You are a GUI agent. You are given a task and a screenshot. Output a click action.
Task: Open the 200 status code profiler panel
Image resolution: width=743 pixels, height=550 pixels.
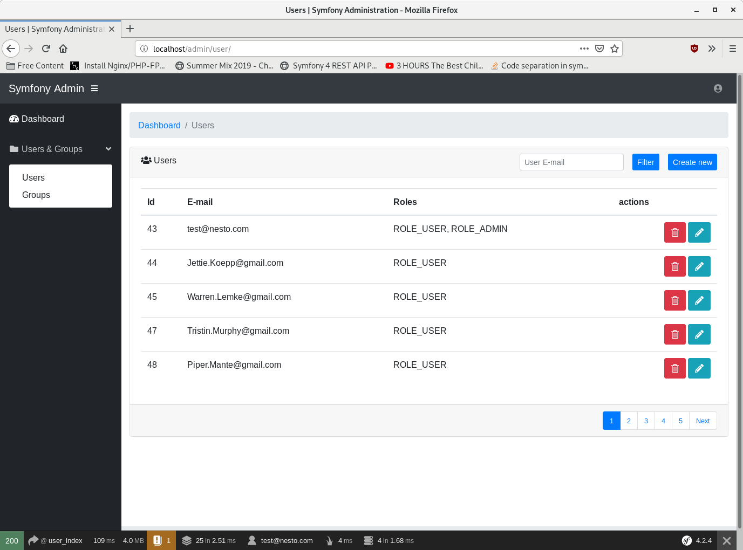click(x=12, y=540)
